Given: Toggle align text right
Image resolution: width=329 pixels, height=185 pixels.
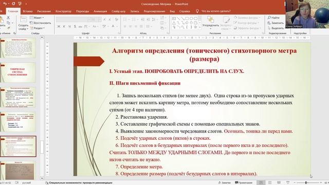Looking at the screenshot, I should [x=136, y=26].
